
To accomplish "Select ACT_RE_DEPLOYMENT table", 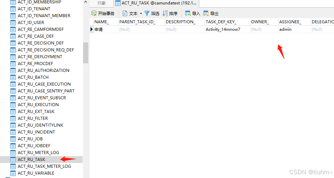I will (x=40, y=57).
